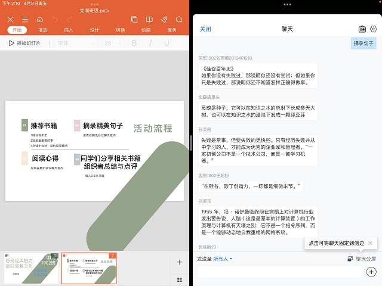
Task: Open slide 2 thumbnail
Action: click(89, 268)
